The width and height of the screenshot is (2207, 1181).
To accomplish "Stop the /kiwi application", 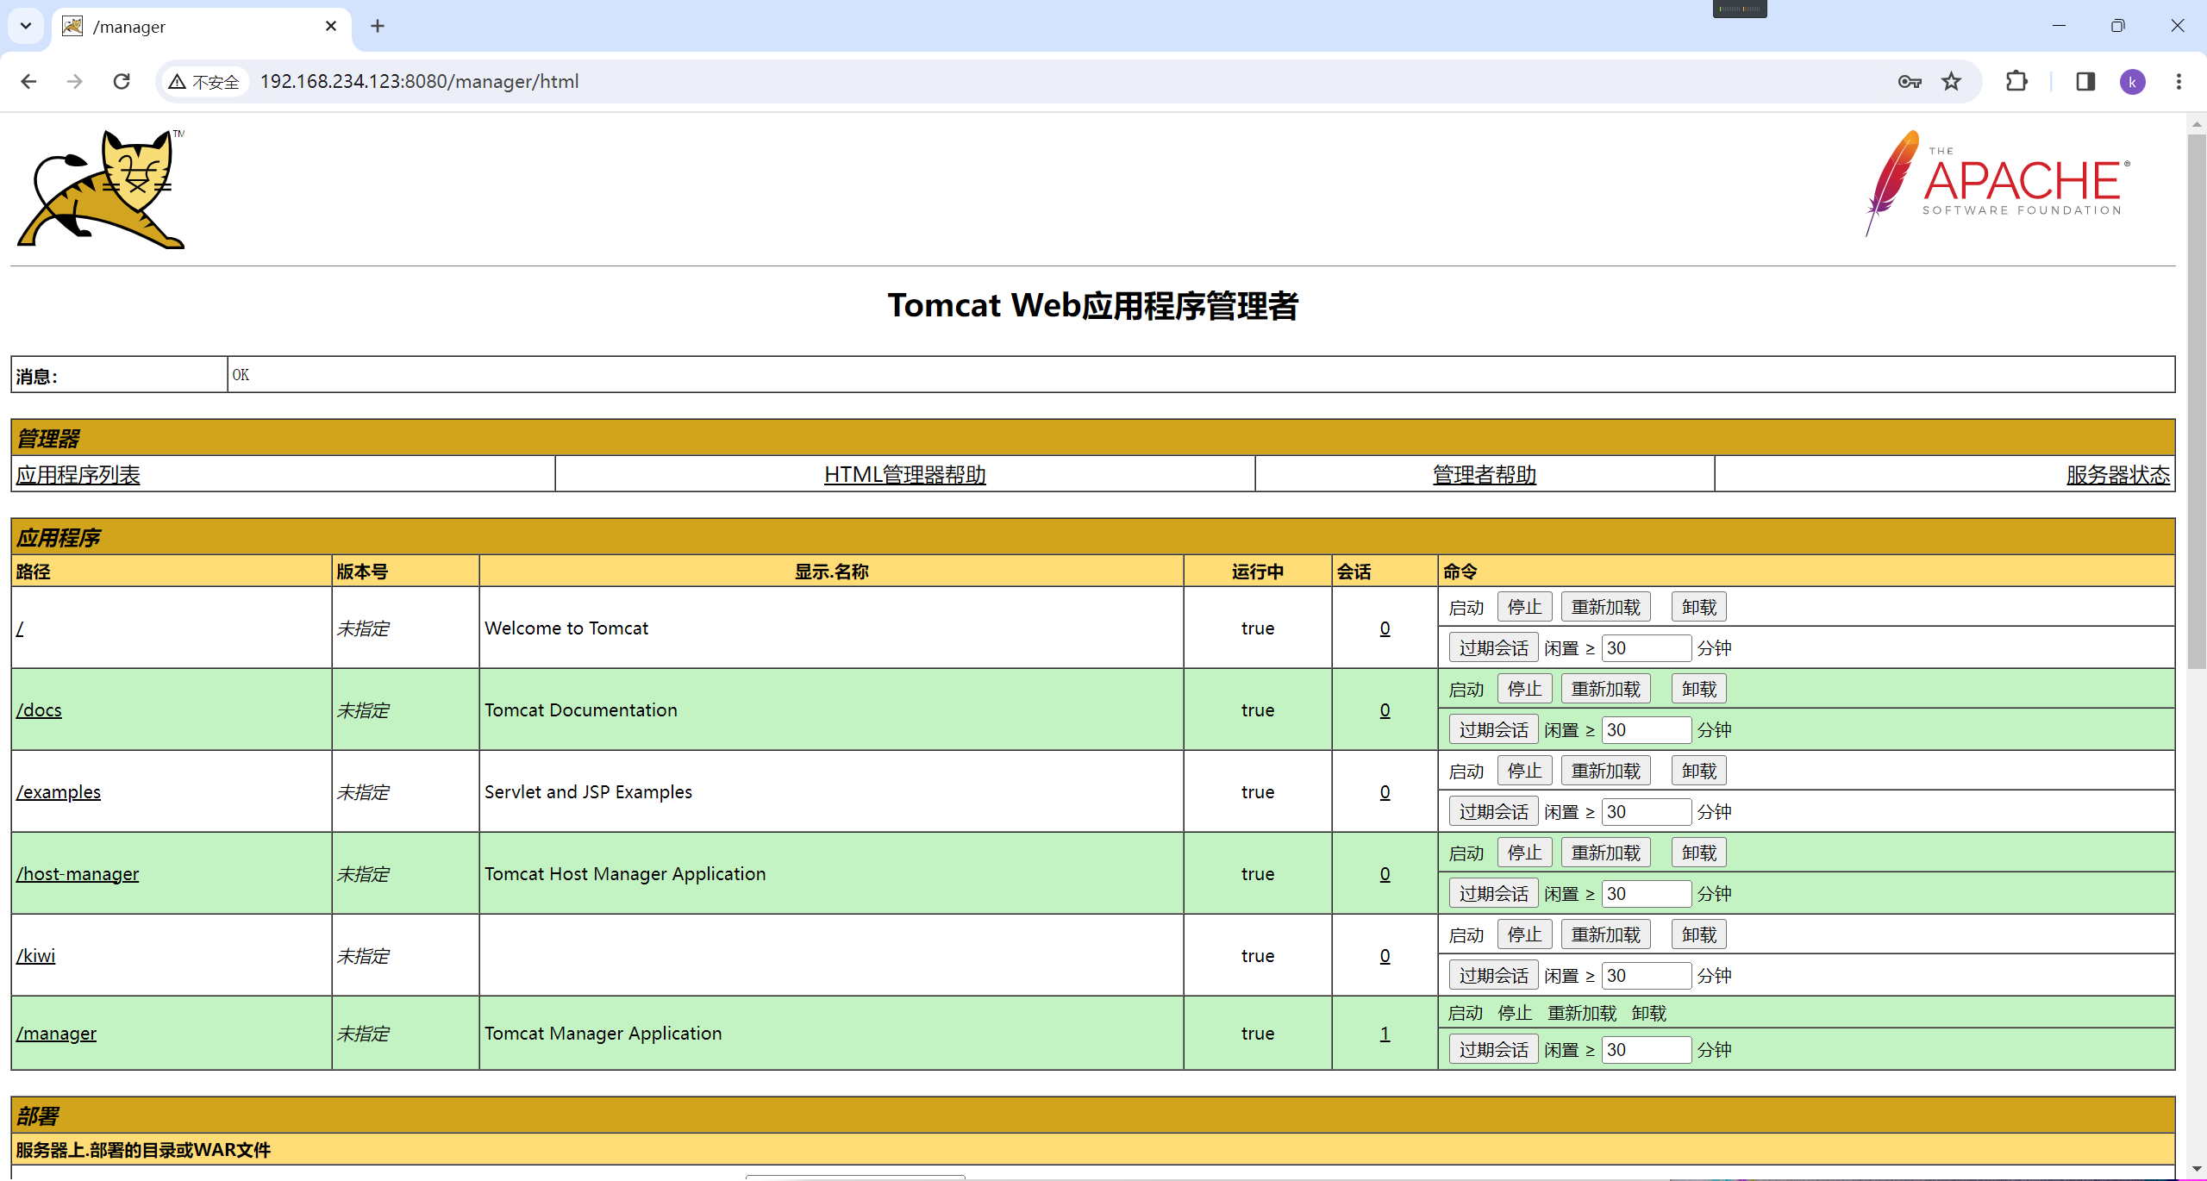I will tap(1524, 934).
